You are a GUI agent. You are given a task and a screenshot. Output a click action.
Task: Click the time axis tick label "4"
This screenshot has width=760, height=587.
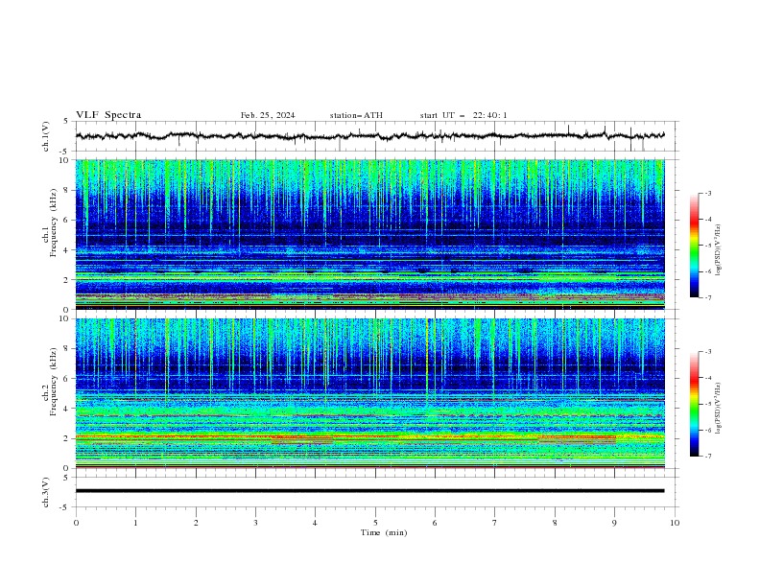[315, 523]
